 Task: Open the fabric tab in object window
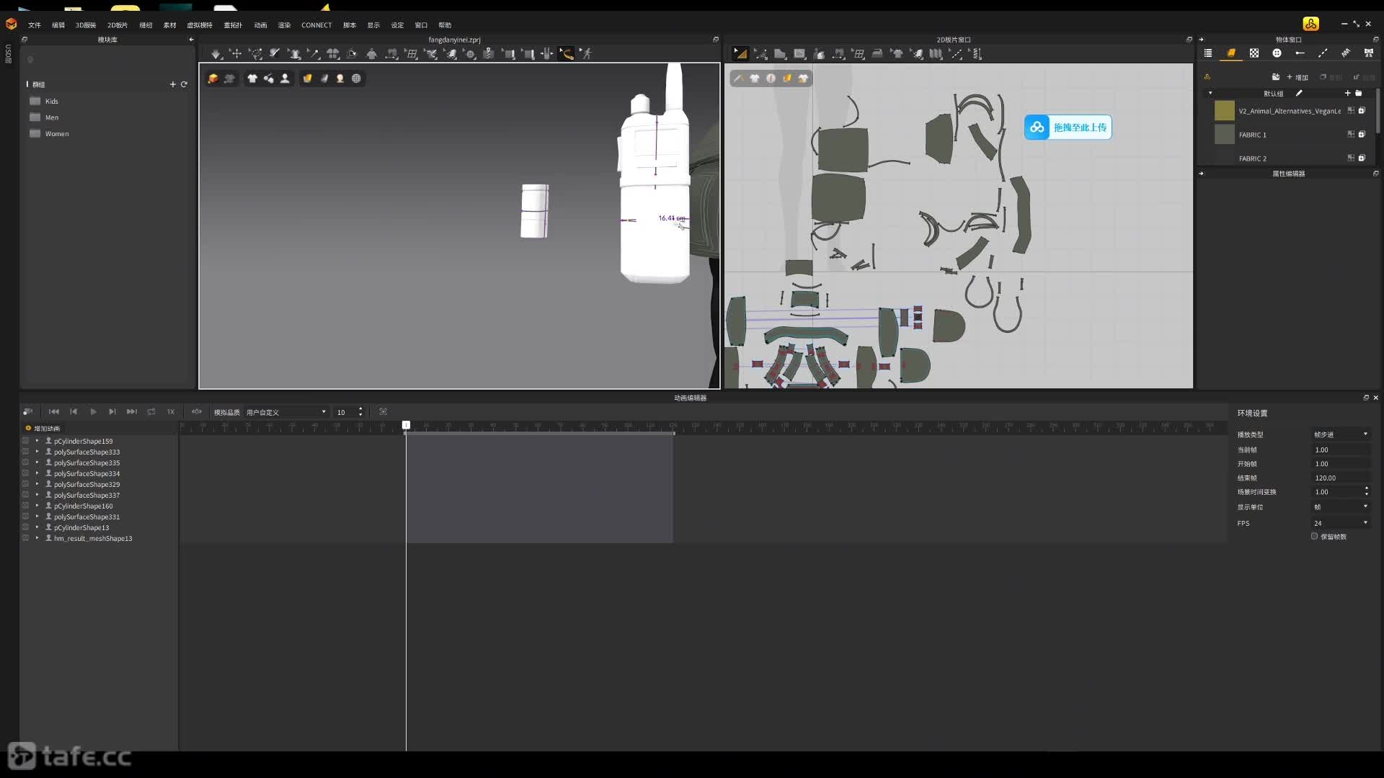[1231, 53]
